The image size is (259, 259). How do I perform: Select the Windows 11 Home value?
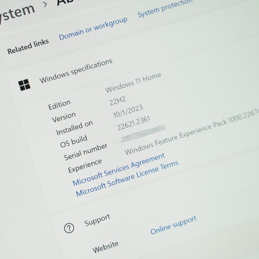133,82
